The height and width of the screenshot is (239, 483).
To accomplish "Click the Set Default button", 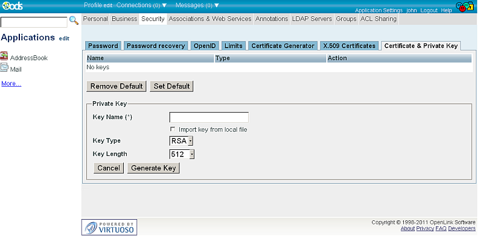I will click(x=171, y=86).
